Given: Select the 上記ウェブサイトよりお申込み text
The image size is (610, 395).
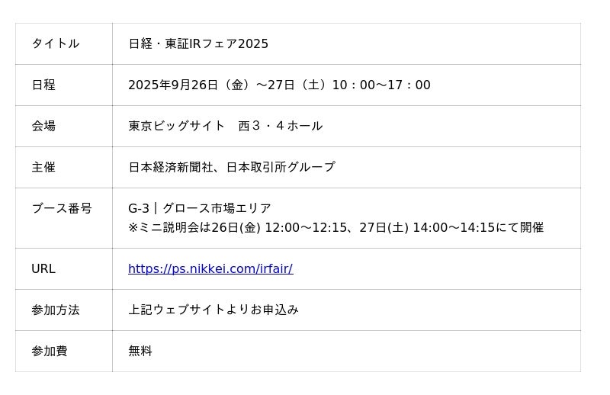Looking at the screenshot, I should pyautogui.click(x=213, y=310).
